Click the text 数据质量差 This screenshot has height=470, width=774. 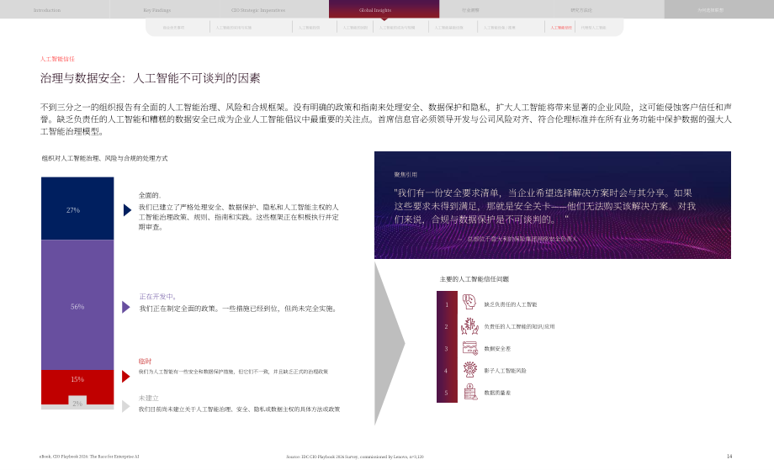pyautogui.click(x=497, y=393)
